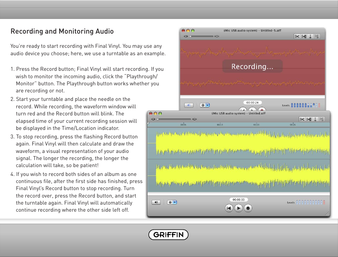Click the Levels meter in the Untitled-5.aiff window
This screenshot has width=338, height=257.
(306, 105)
